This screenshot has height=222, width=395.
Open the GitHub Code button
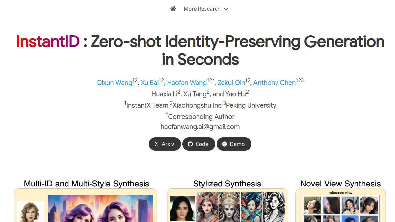tap(198, 144)
